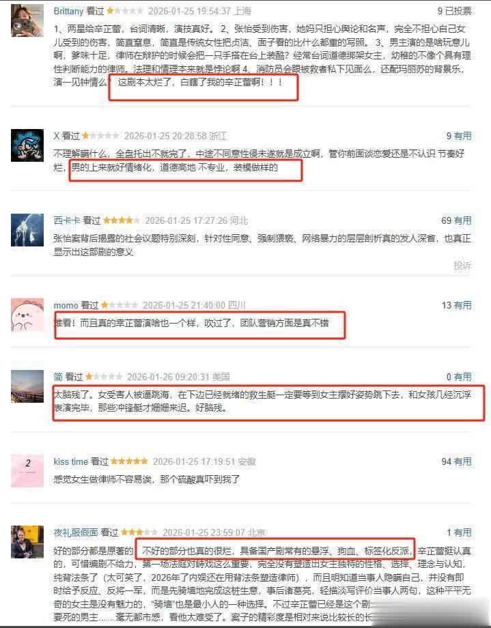Viewport: 491px width, 628px height.
Task: Open momo's pink cartoon avatar
Action: 27,315
